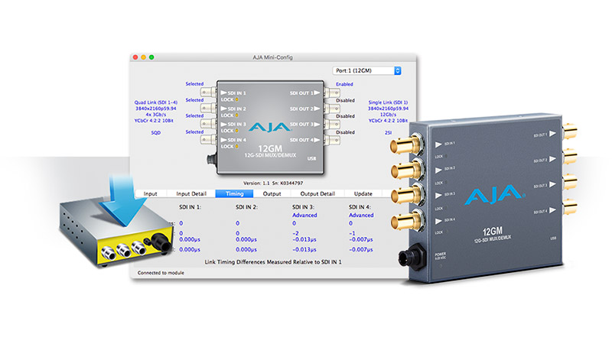Click the SDI IN 3 arrow on diagram
Image resolution: width=612 pixels, height=344 pixels.
click(223, 124)
